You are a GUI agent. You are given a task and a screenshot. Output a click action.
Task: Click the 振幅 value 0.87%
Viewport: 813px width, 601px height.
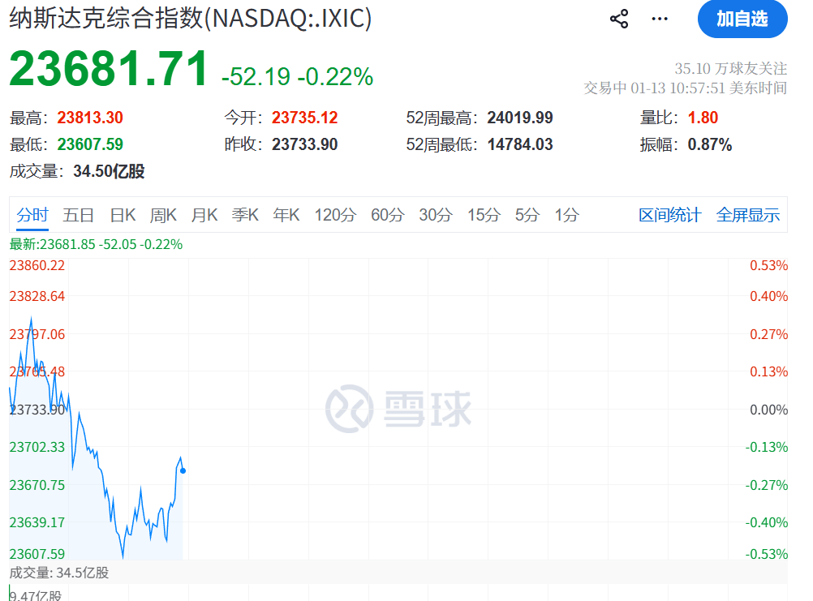click(x=710, y=144)
